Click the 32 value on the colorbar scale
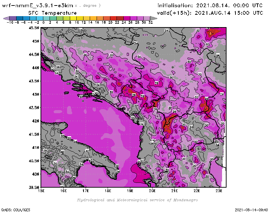Screen dimensions: 275x212 (151, 22)
